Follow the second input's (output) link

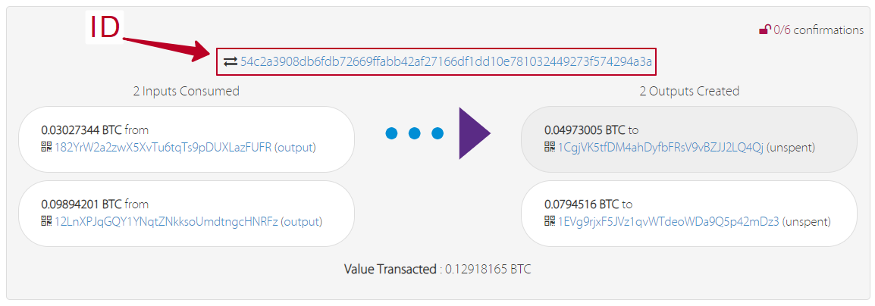301,221
